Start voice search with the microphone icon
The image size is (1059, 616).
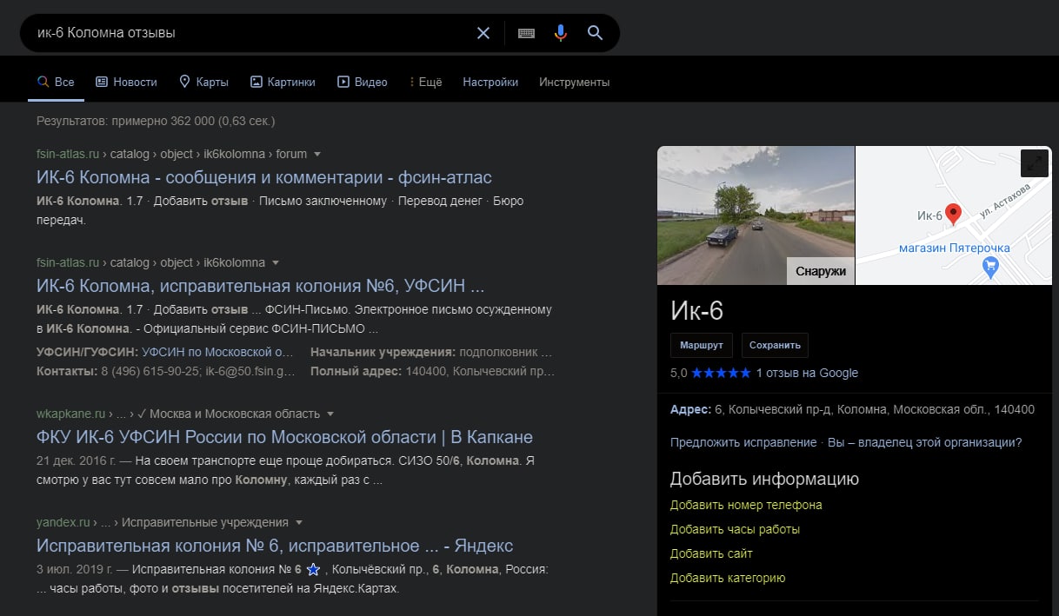click(x=561, y=33)
